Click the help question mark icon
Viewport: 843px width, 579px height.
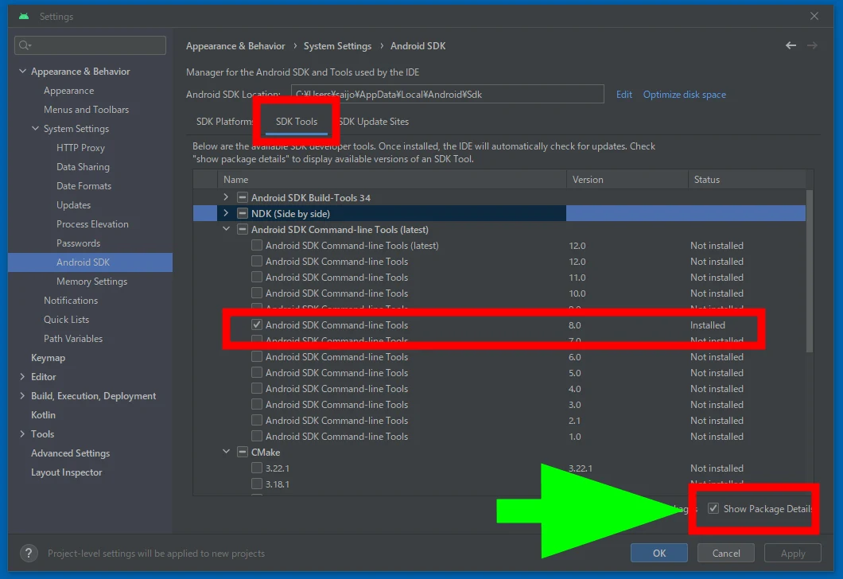tap(28, 553)
